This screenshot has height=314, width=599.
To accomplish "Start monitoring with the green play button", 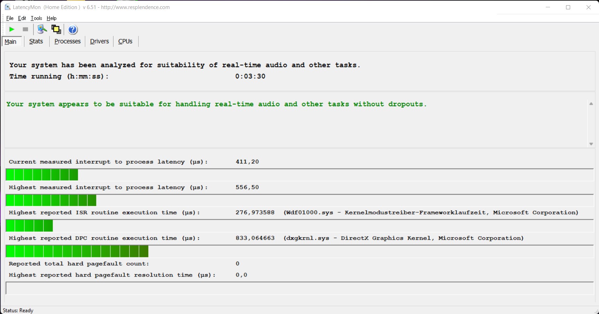I will pos(11,29).
